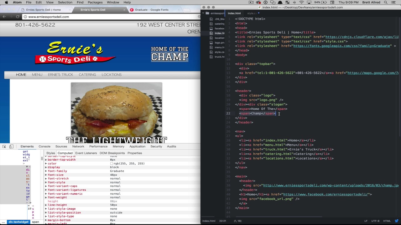Image resolution: width=401 pixels, height=225 pixels.
Task: Click the screen recording camera icon in menu bar
Action: coord(251,2)
